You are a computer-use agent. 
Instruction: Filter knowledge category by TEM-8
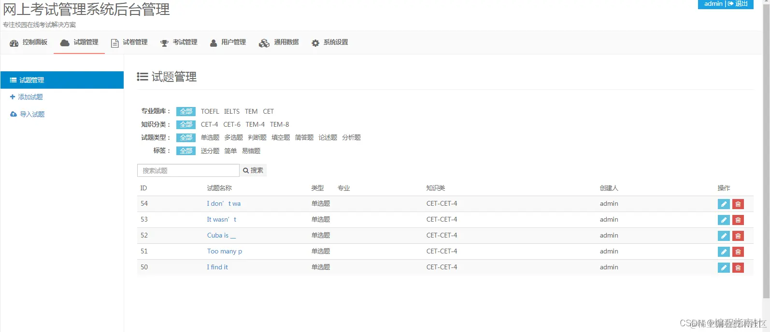(x=279, y=124)
